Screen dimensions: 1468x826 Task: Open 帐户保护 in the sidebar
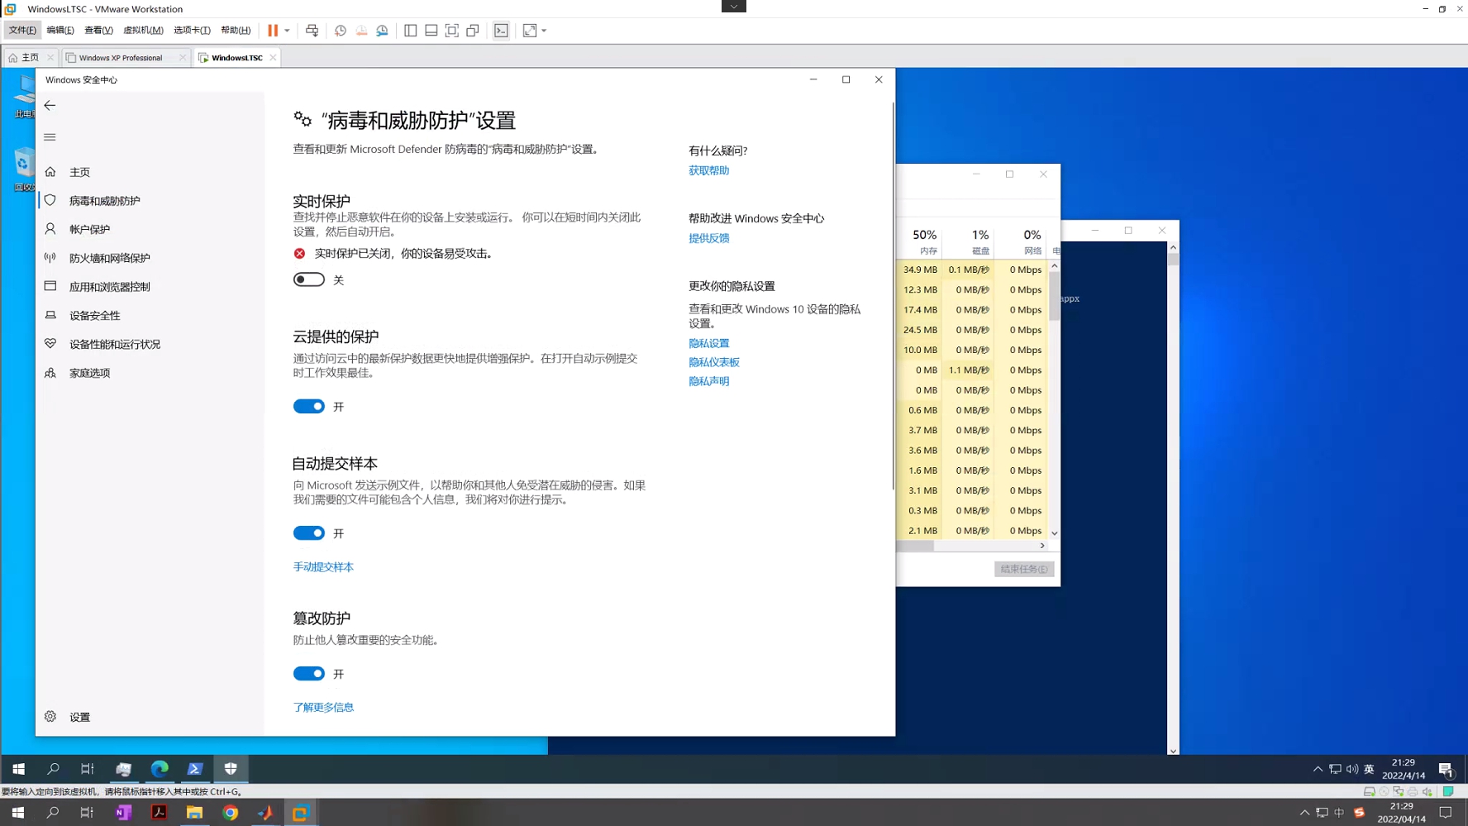149,229
